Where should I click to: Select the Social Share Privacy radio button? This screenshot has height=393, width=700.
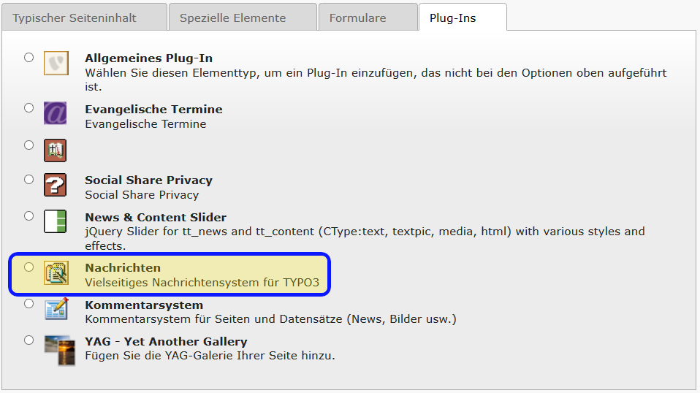(29, 179)
